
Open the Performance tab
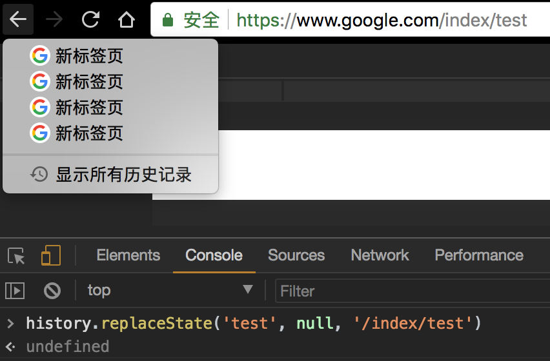click(x=478, y=255)
